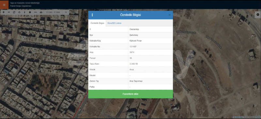Viewport: 261px width, 119px height.
Task: Click the coordinates display field
Action: pyautogui.click(x=53, y=12)
